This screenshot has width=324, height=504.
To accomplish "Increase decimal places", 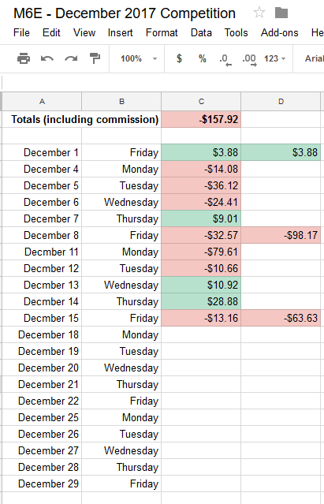I will point(249,59).
